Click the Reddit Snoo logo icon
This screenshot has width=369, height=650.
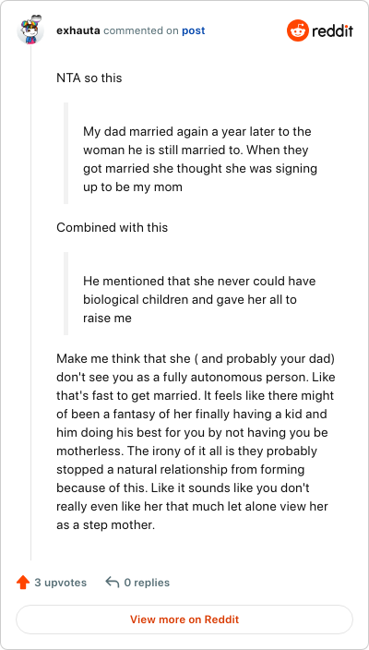(298, 30)
